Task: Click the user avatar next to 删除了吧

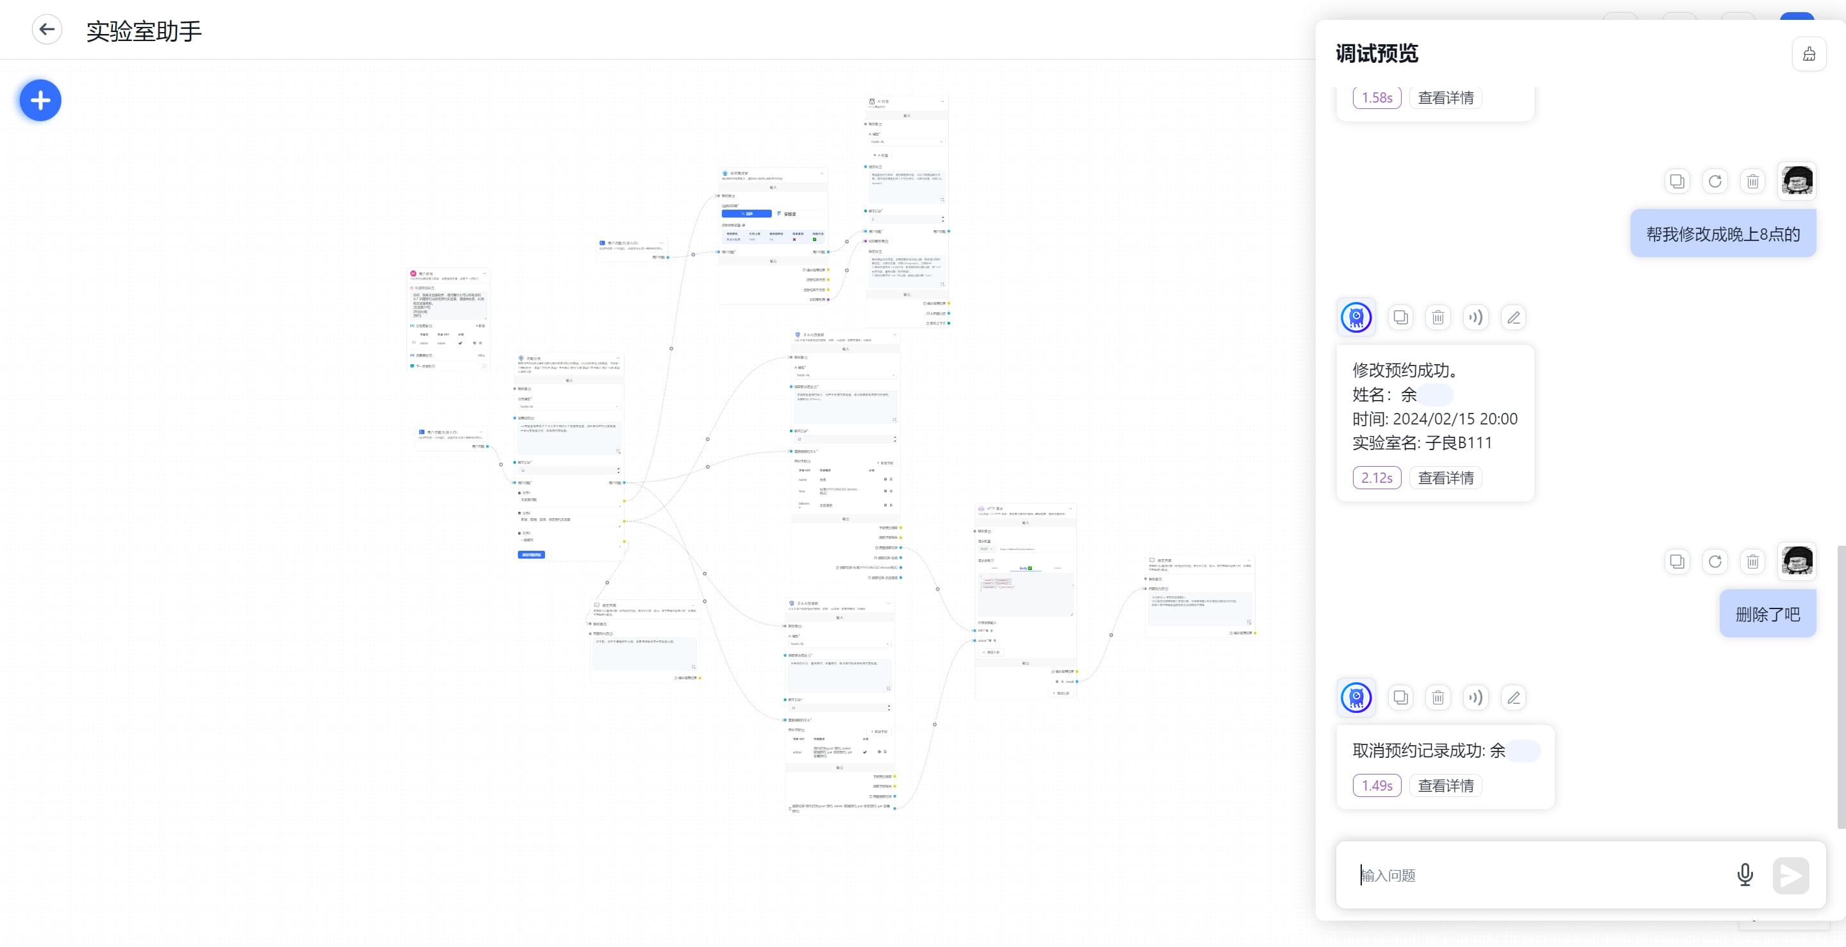Action: click(x=1797, y=561)
